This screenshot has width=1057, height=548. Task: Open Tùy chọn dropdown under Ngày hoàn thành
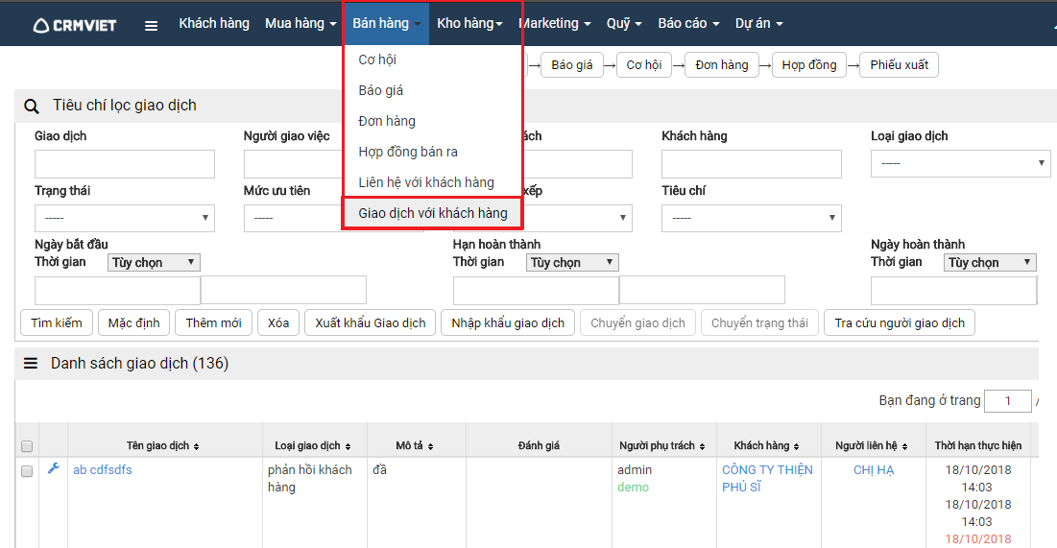pyautogui.click(x=990, y=262)
